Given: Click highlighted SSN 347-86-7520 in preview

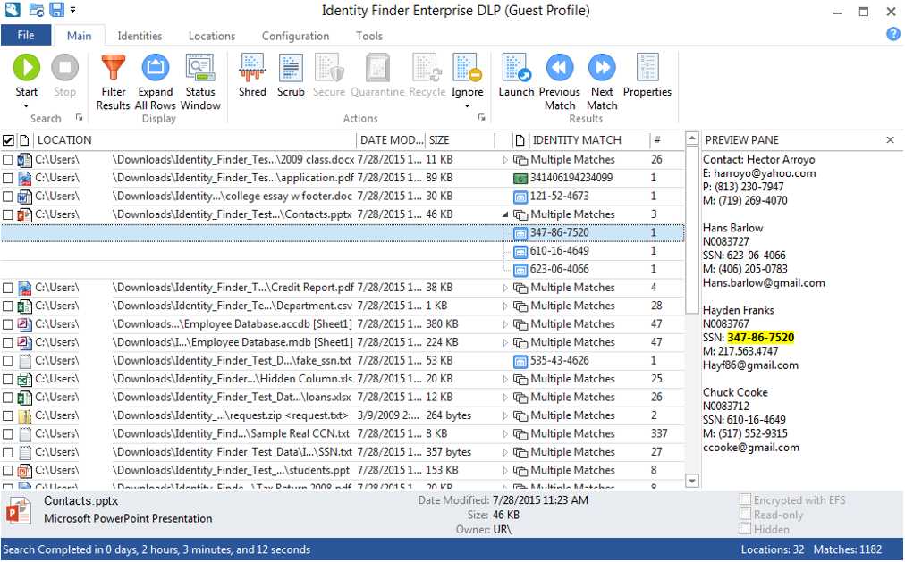Looking at the screenshot, I should [x=760, y=338].
